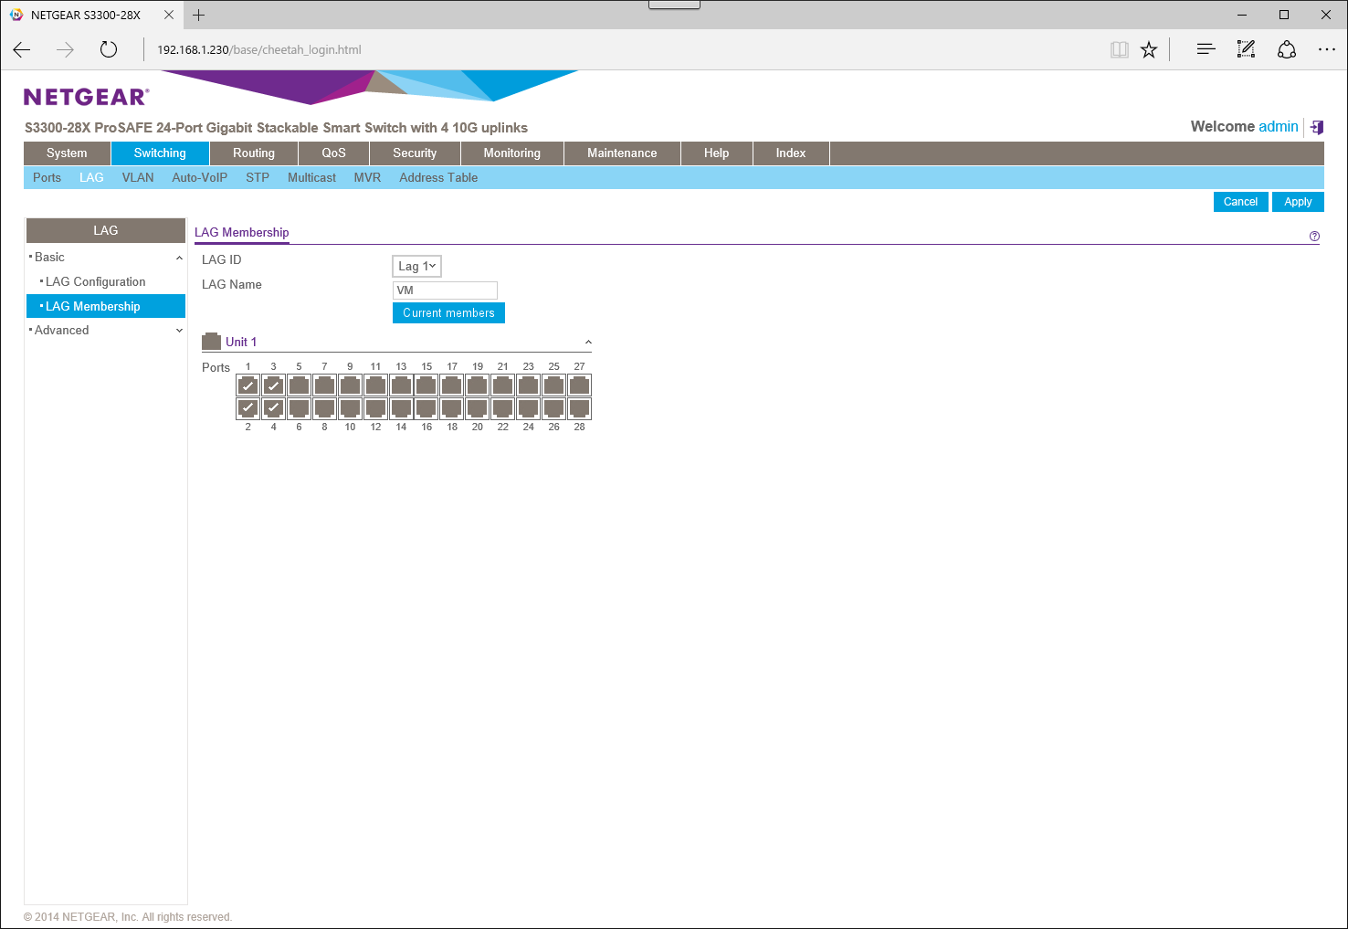
Task: Click the Cancel button
Action: coord(1240,202)
